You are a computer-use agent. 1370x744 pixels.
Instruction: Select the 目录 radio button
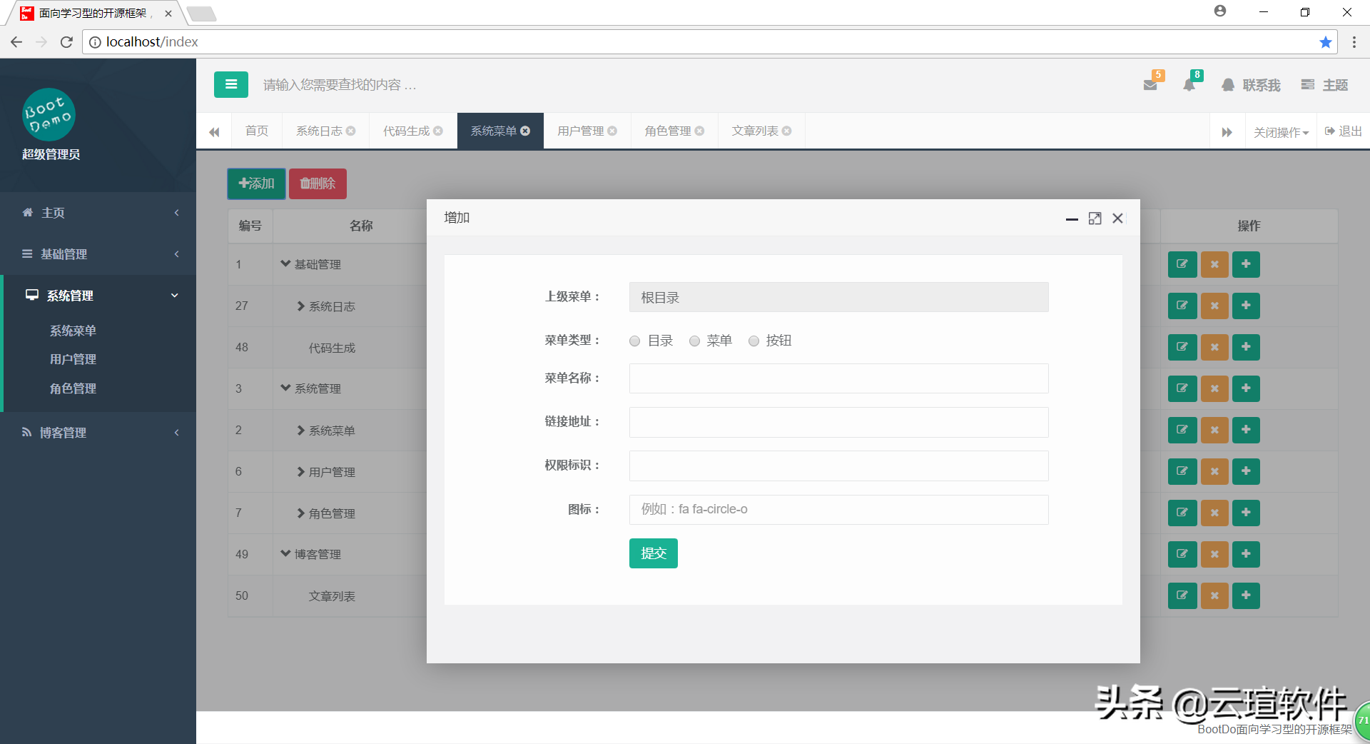pyautogui.click(x=634, y=341)
